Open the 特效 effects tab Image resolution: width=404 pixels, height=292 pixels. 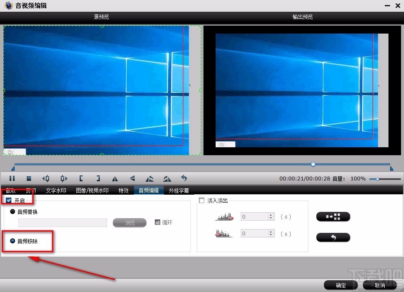tap(123, 190)
